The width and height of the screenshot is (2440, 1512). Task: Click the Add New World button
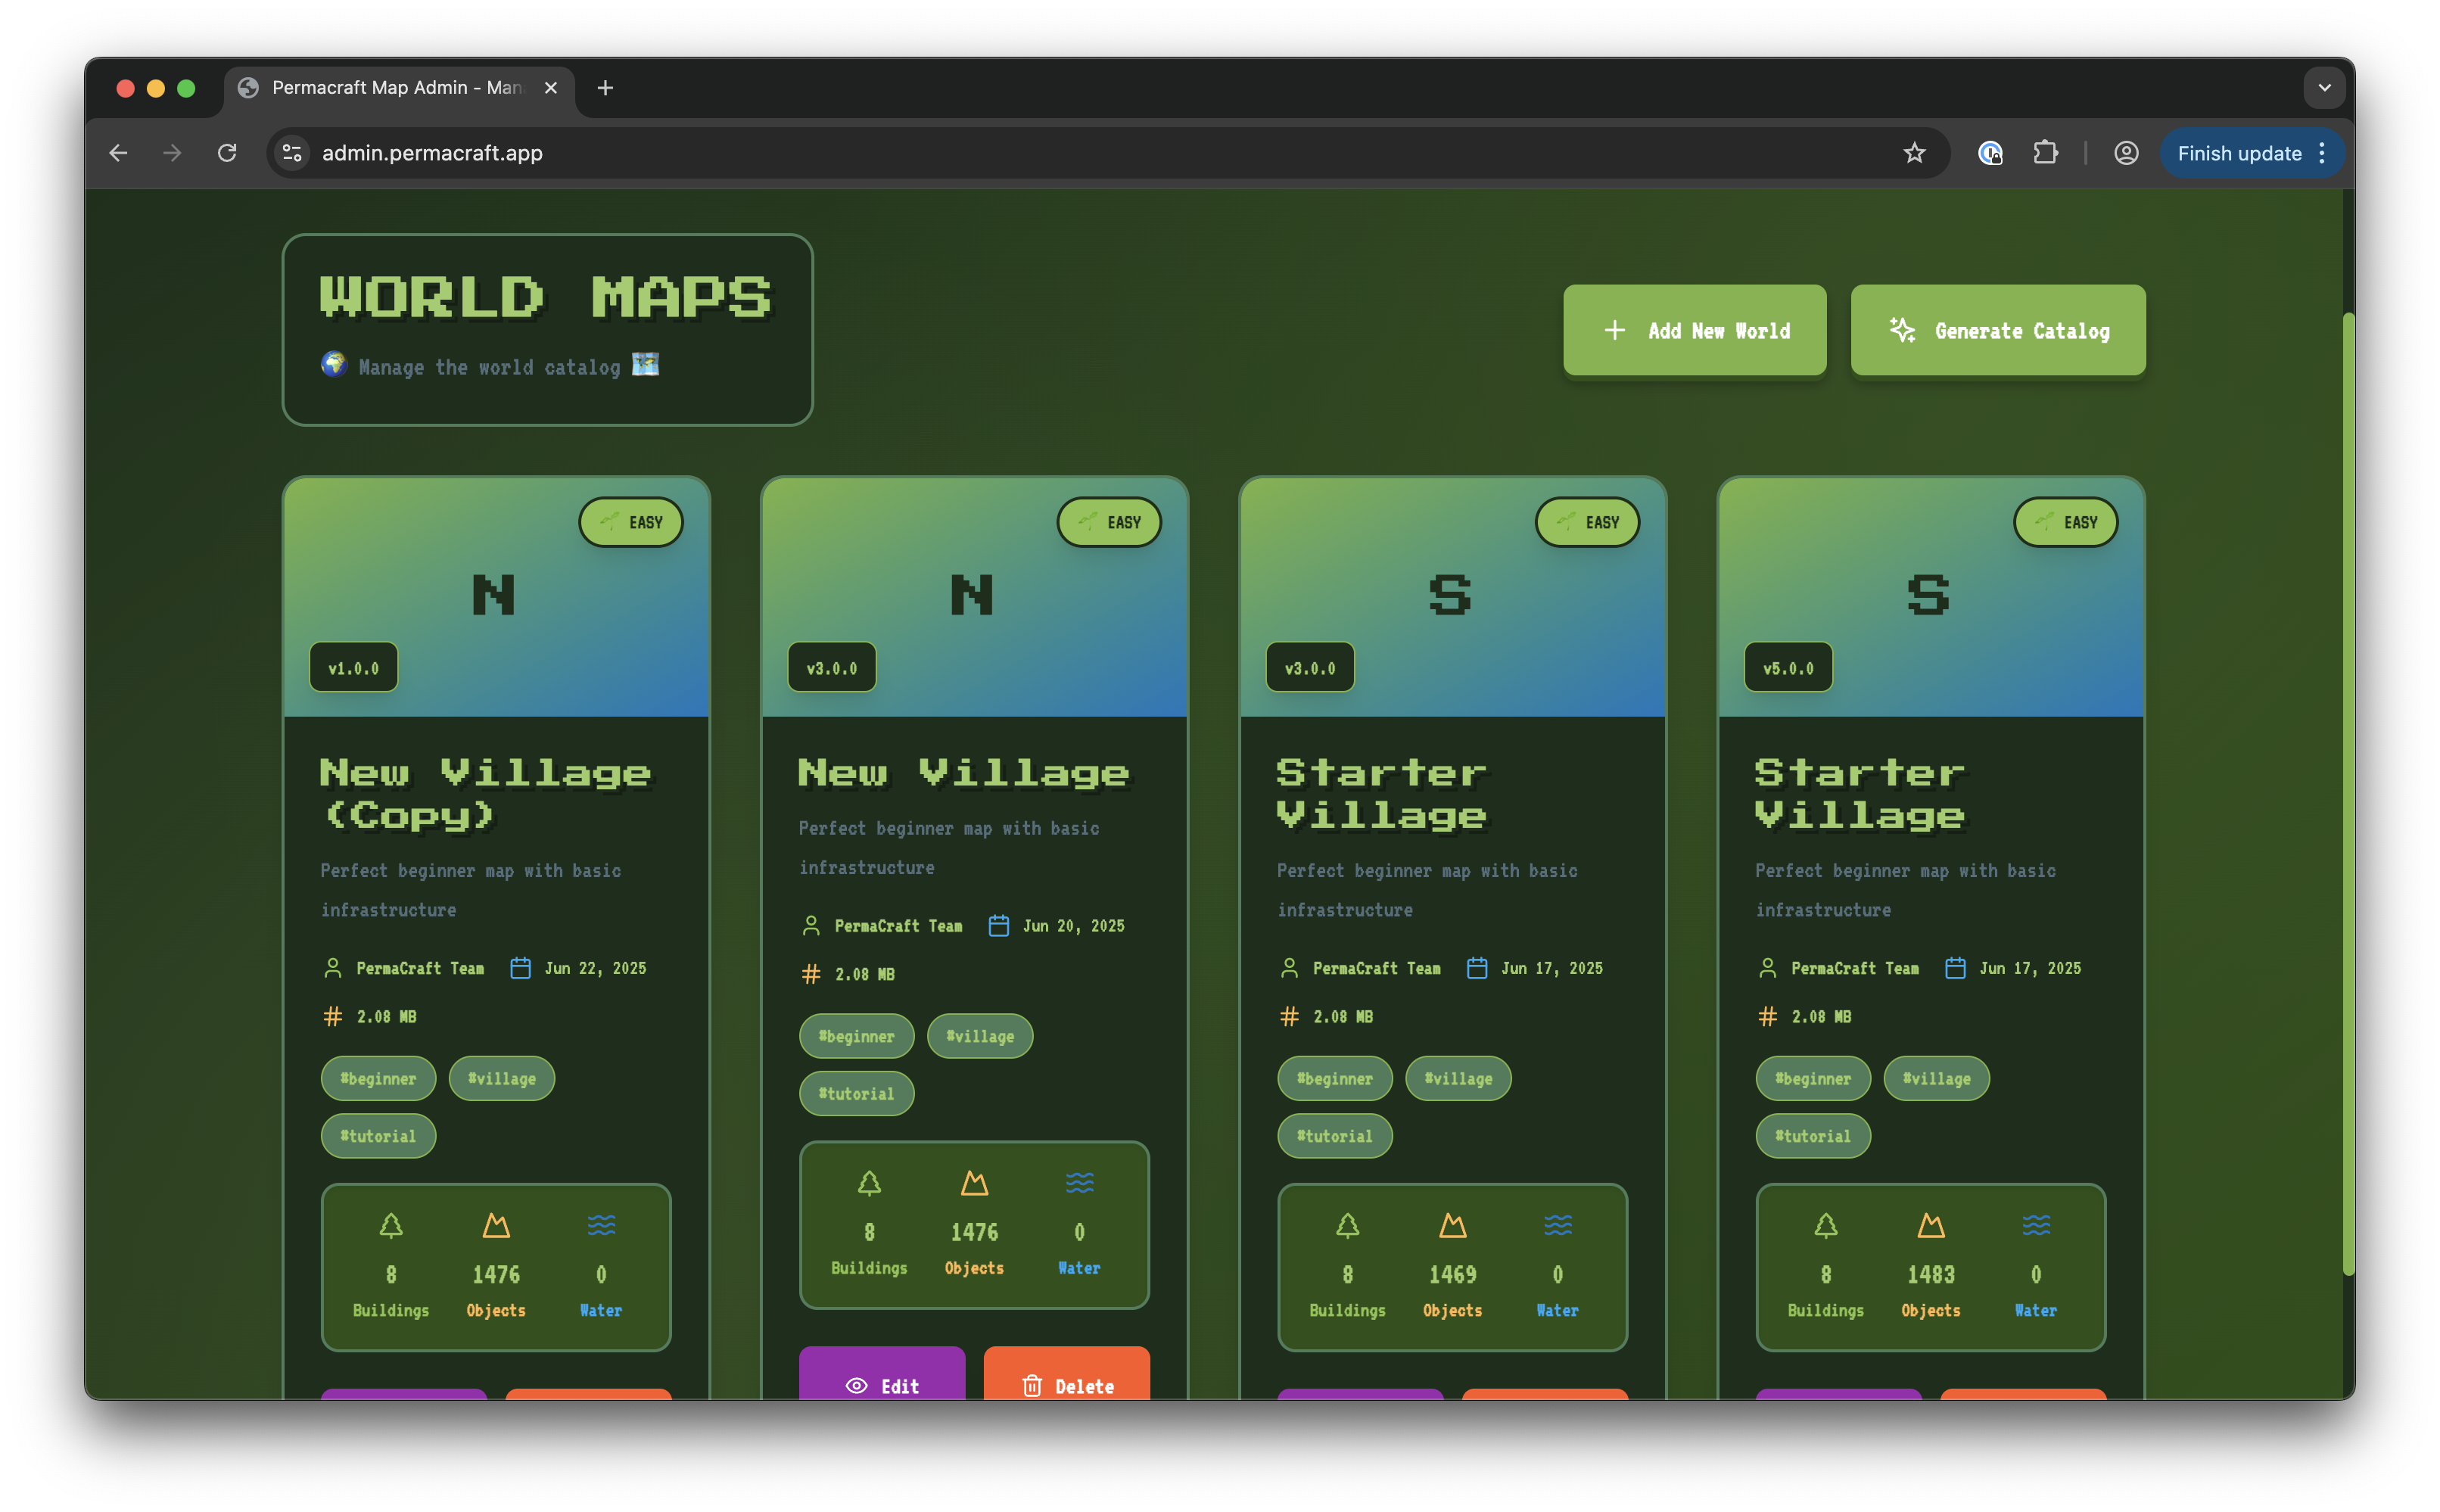pyautogui.click(x=1694, y=330)
